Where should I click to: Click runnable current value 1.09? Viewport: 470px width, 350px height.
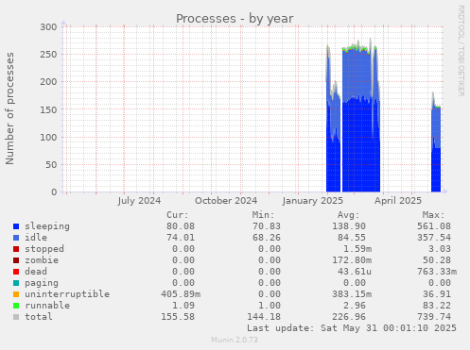point(183,306)
